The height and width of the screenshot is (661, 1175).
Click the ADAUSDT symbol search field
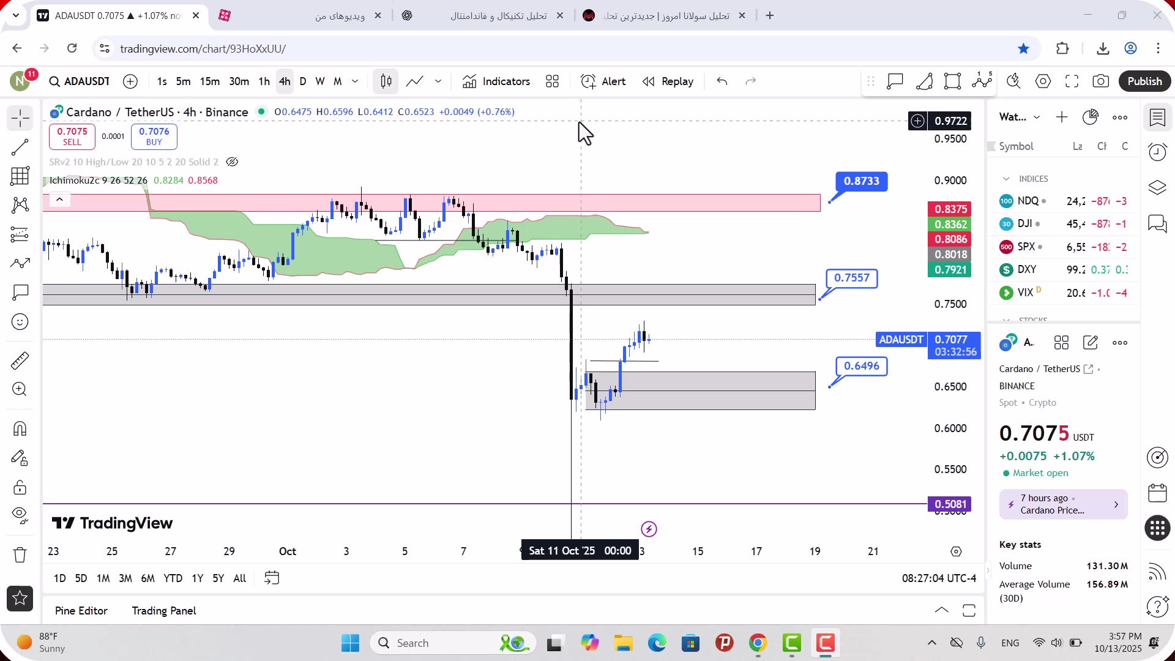tap(80, 81)
